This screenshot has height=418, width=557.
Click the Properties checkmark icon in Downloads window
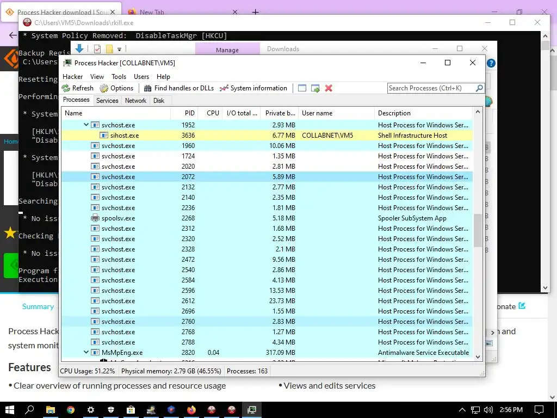(x=97, y=49)
